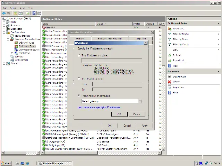This screenshot has height=166, width=222.
Task: Open the View menu in menu bar
Action: click(x=22, y=8)
